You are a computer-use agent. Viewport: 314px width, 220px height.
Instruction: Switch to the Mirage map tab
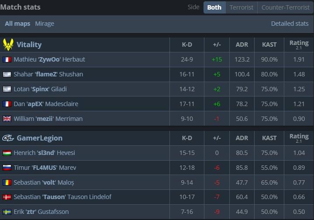click(45, 24)
